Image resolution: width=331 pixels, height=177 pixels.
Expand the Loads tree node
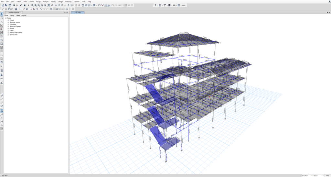tap(8, 30)
